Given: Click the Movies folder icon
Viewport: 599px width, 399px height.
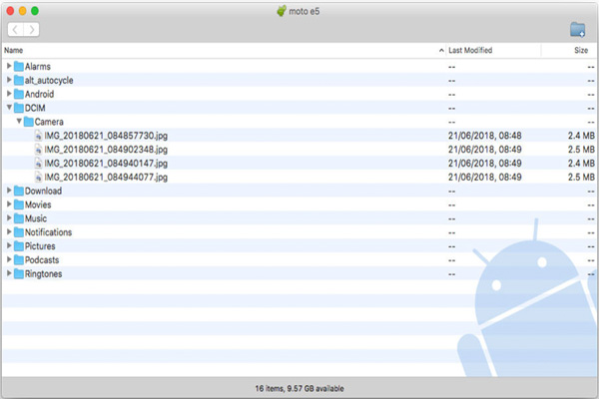Looking at the screenshot, I should [x=19, y=204].
